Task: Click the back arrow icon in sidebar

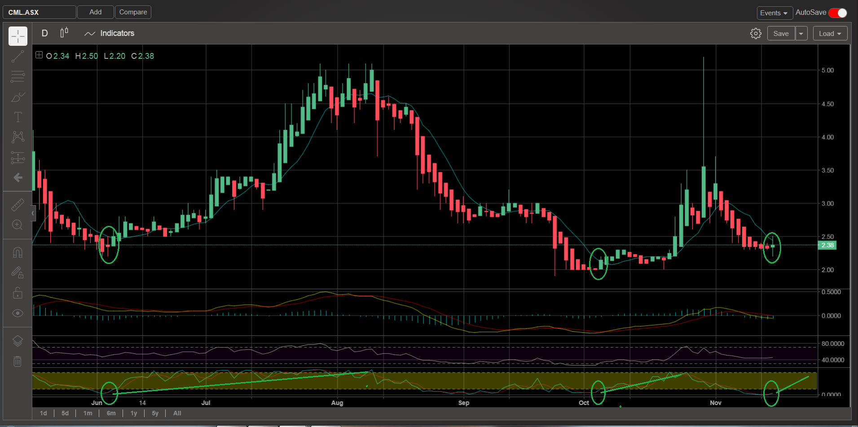Action: (18, 178)
